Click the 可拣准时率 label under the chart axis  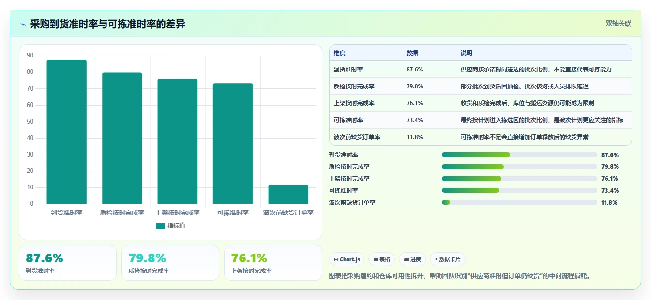(233, 213)
